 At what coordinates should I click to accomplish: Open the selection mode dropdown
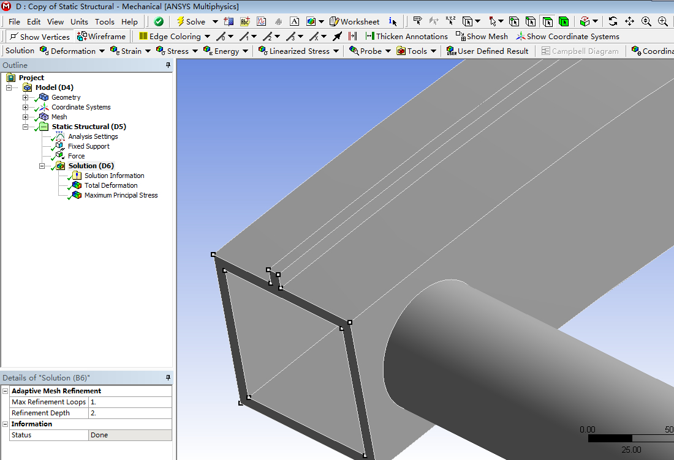[x=477, y=21]
